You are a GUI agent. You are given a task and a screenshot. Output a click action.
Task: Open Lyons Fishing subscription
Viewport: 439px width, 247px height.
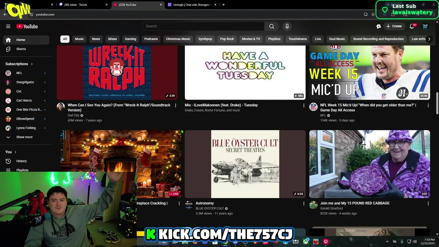click(26, 128)
